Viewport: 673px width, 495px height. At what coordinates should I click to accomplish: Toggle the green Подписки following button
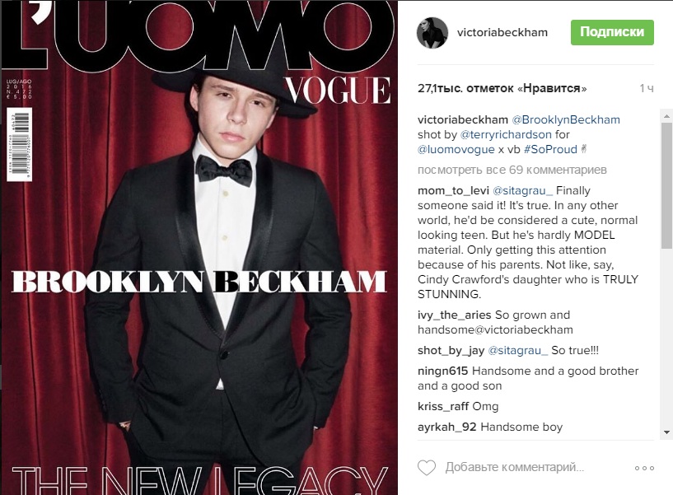612,32
